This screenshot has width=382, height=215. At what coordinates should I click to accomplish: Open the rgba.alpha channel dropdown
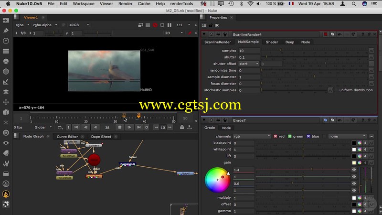coord(45,25)
